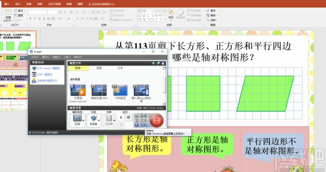Expand the shapes gallery more arrow

coord(164,20)
